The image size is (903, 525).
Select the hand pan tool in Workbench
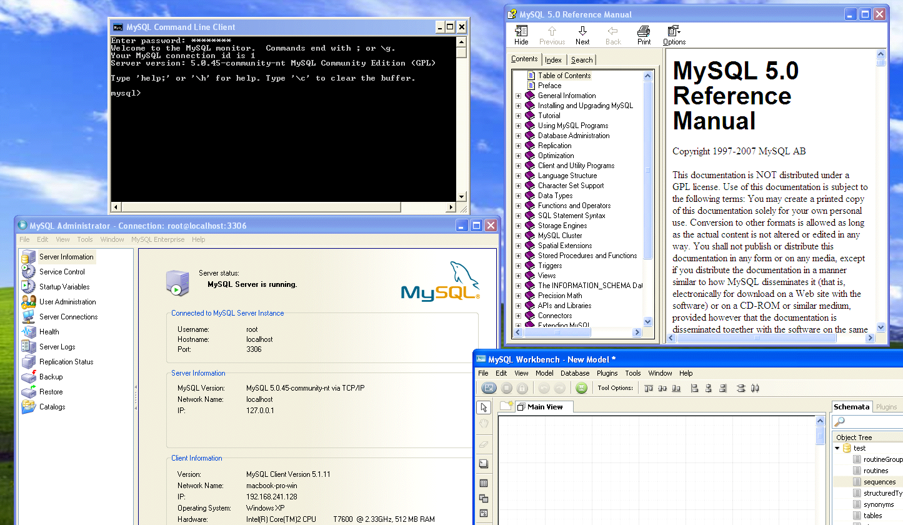coord(484,424)
